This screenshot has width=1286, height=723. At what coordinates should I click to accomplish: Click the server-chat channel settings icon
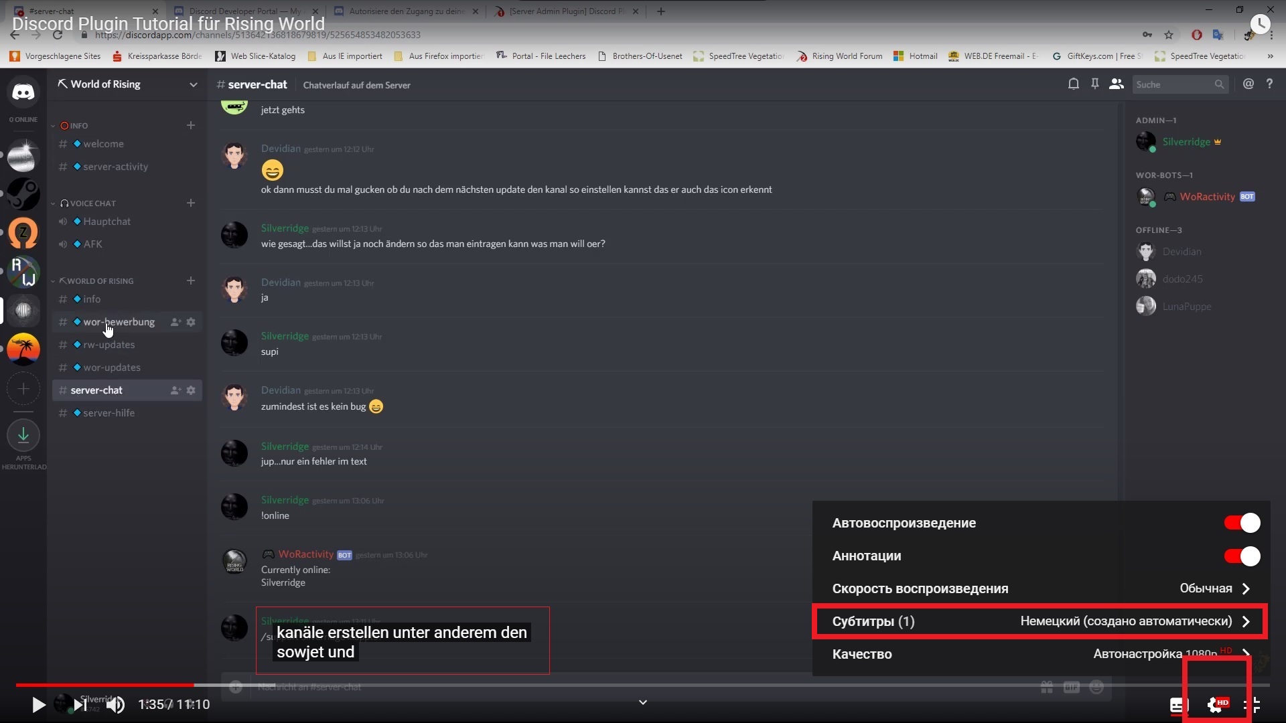[191, 390]
